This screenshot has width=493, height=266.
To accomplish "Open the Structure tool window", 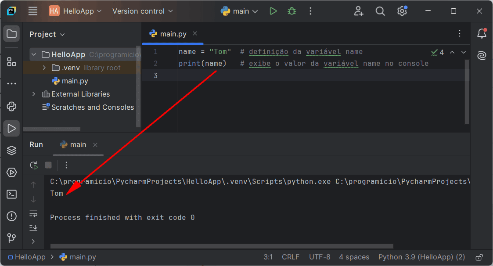I will [x=11, y=62].
